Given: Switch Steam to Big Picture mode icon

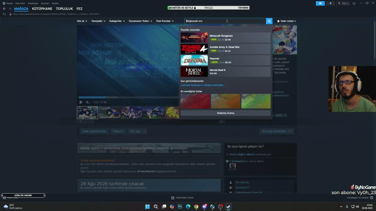Looking at the screenshot, I should pos(354,4).
